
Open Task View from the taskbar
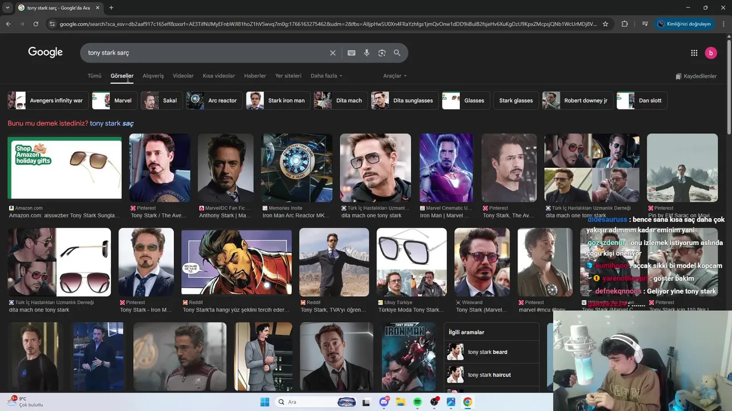367,402
